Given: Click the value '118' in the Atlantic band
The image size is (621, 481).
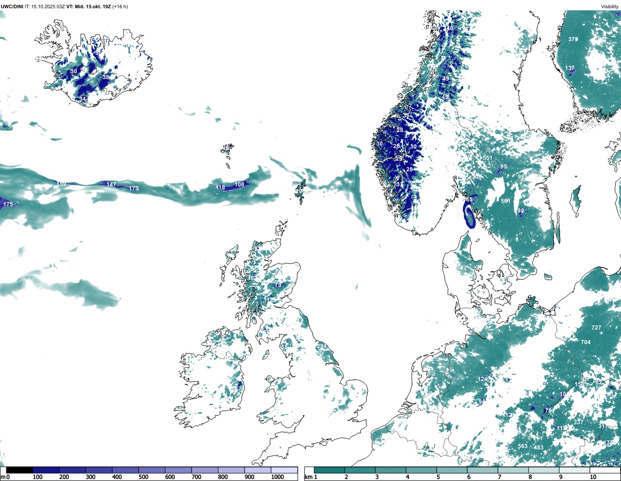Looking at the screenshot, I should click(220, 187).
